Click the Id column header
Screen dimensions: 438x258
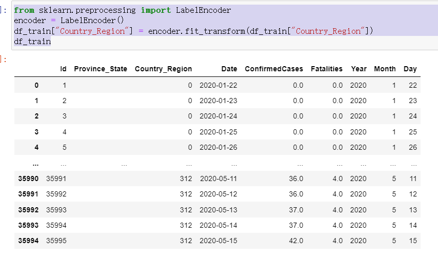click(63, 69)
